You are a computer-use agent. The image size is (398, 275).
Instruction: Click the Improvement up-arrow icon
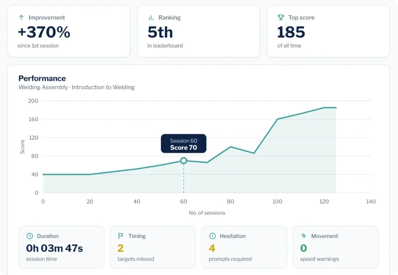tap(21, 18)
